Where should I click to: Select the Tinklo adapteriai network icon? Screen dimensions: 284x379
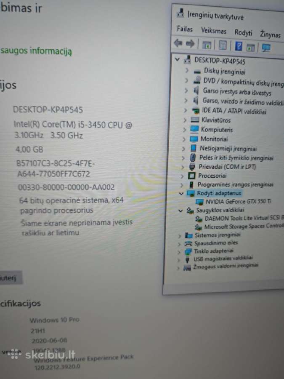click(x=188, y=252)
